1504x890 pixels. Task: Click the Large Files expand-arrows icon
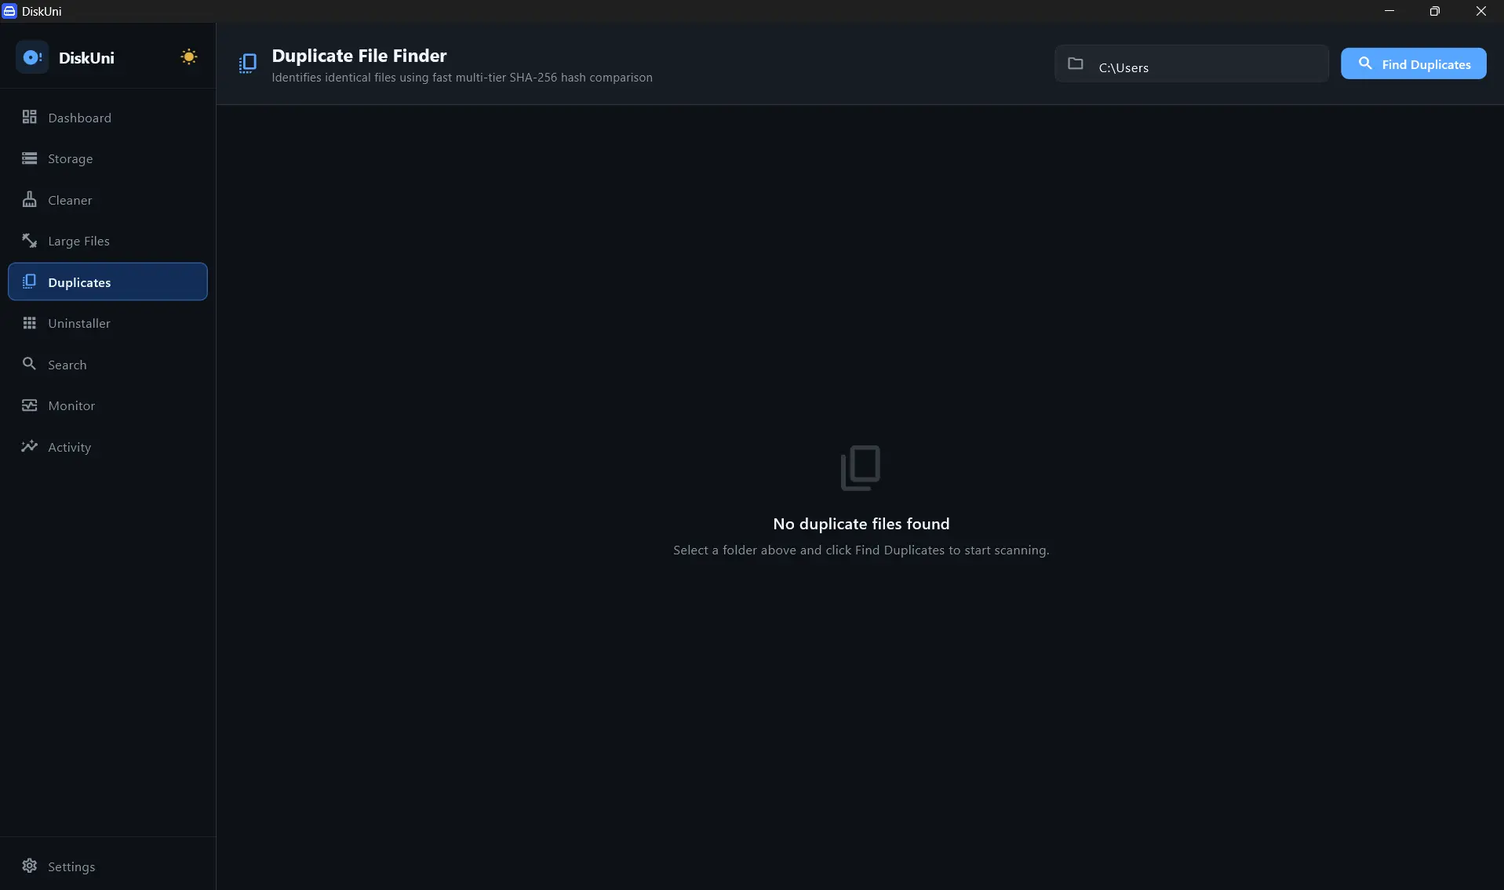point(30,240)
